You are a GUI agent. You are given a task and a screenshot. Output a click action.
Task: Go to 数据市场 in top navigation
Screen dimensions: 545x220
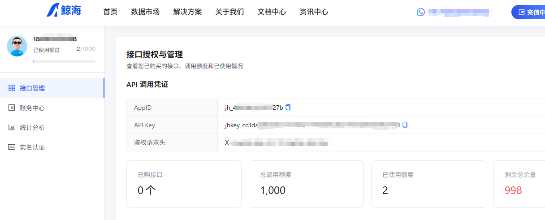145,12
